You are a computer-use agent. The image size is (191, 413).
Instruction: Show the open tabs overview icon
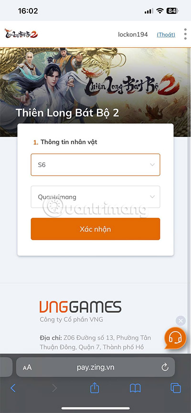(176, 388)
